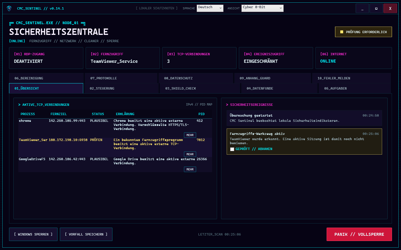Image resolution: width=401 pixels, height=250 pixels.
Task: Open the Sprache Deutsch dropdown
Action: pyautogui.click(x=210, y=8)
